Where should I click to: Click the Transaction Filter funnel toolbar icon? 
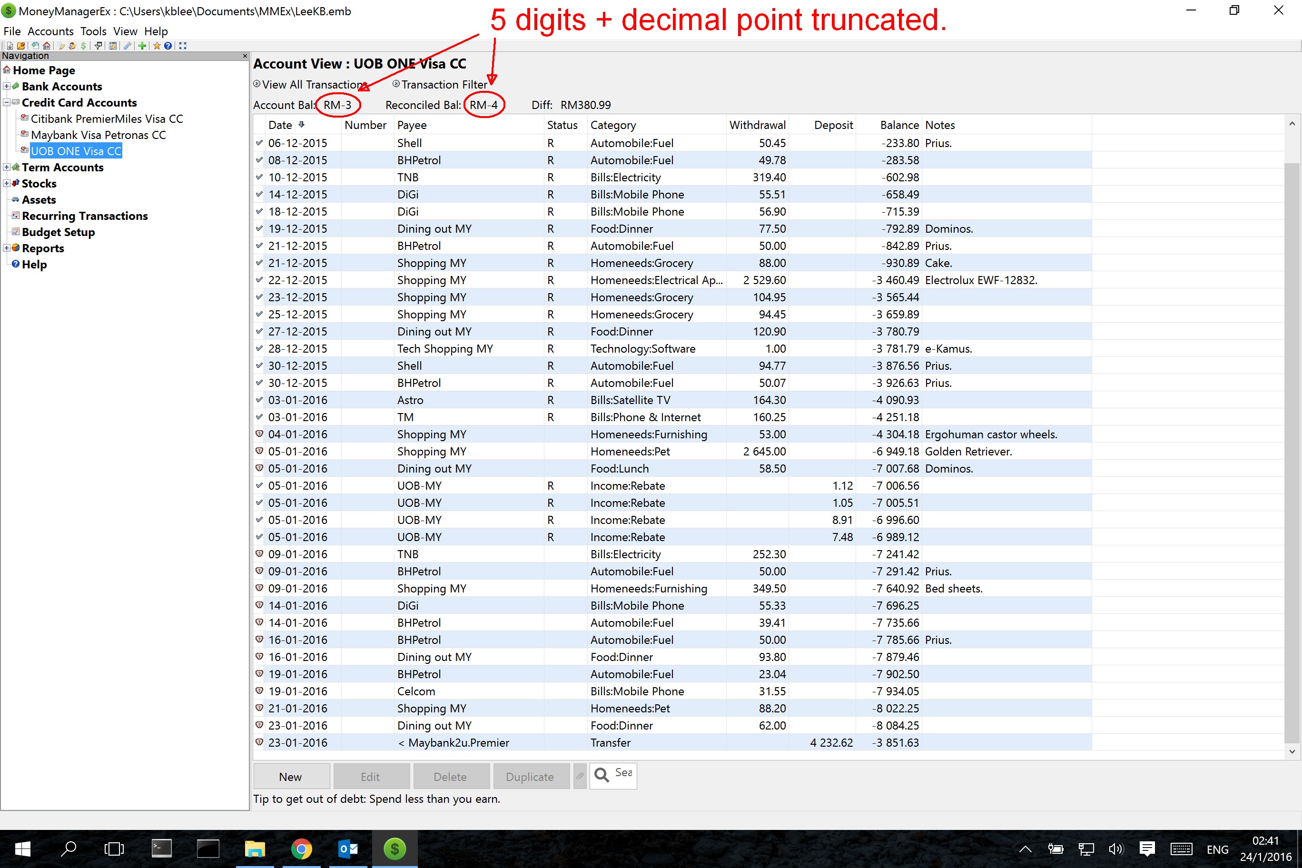click(x=98, y=46)
